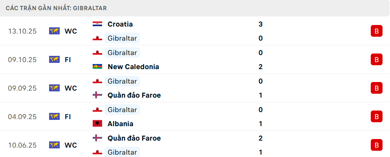Click world map icon for 04.09.25 friendly
This screenshot has height=157, width=390.
(x=54, y=116)
